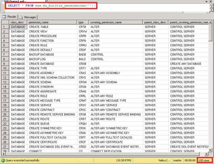
Task: Select the ALTER ANY ASYMMETRIC KEY cell
Action: coord(116,133)
